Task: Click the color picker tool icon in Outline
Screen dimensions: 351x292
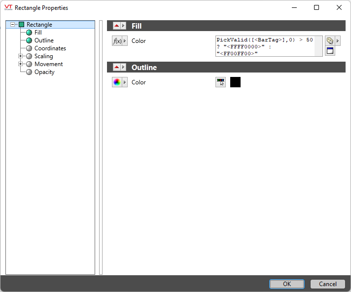Action: [220, 82]
